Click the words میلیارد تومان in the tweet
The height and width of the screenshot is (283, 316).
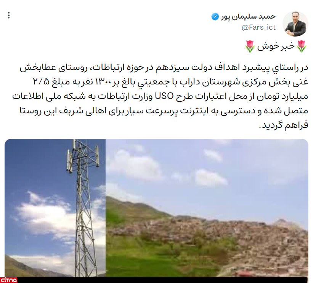pos(285,96)
